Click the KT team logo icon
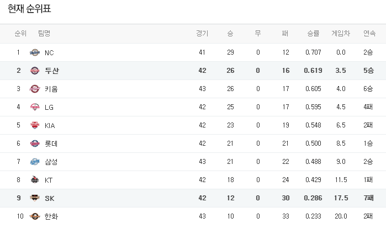 pos(35,180)
